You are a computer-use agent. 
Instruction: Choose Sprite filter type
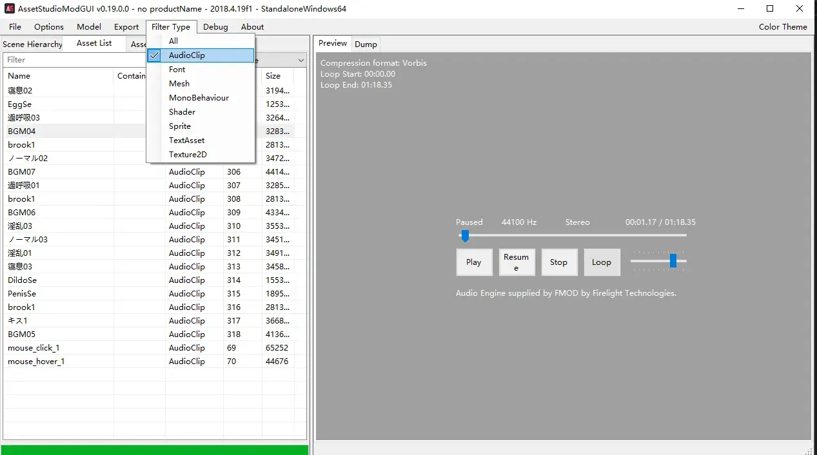tap(201, 126)
